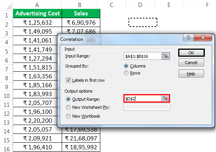
Task: Toggle the Labels in first row checkbox
Action: click(x=69, y=80)
